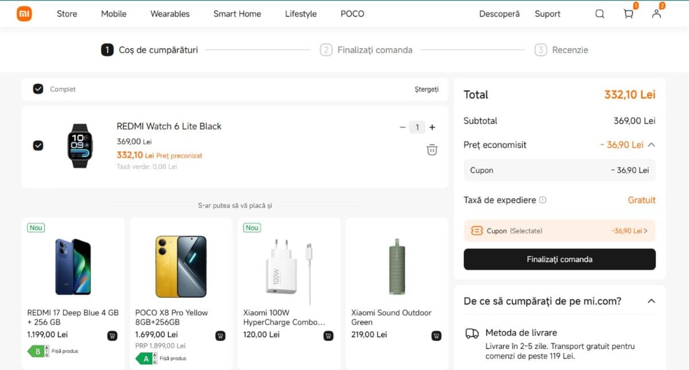This screenshot has width=689, height=370.
Task: Click REDMI 17 Deep Blue 4 GB title
Action: coord(73,317)
